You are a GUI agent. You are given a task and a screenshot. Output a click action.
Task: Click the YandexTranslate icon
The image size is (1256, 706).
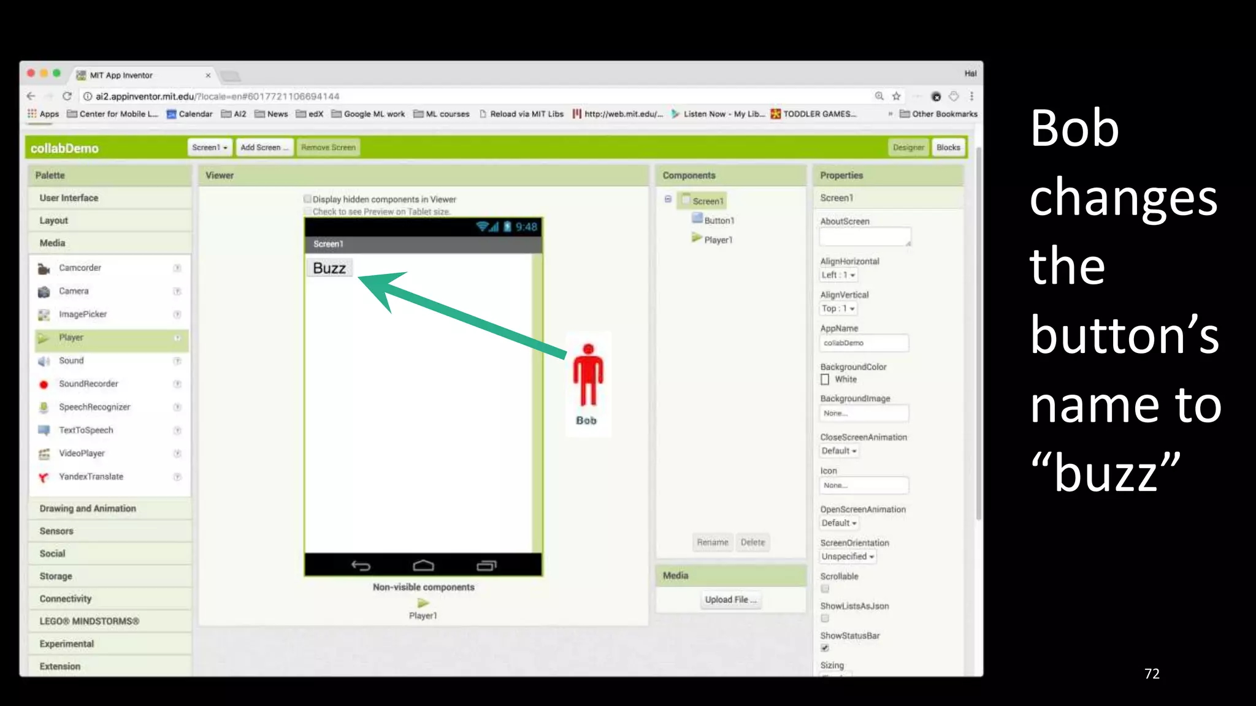(44, 477)
